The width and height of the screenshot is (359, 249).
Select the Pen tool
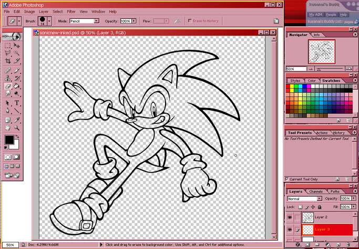tap(8, 111)
